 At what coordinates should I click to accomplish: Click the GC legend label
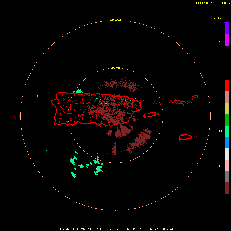220,177
